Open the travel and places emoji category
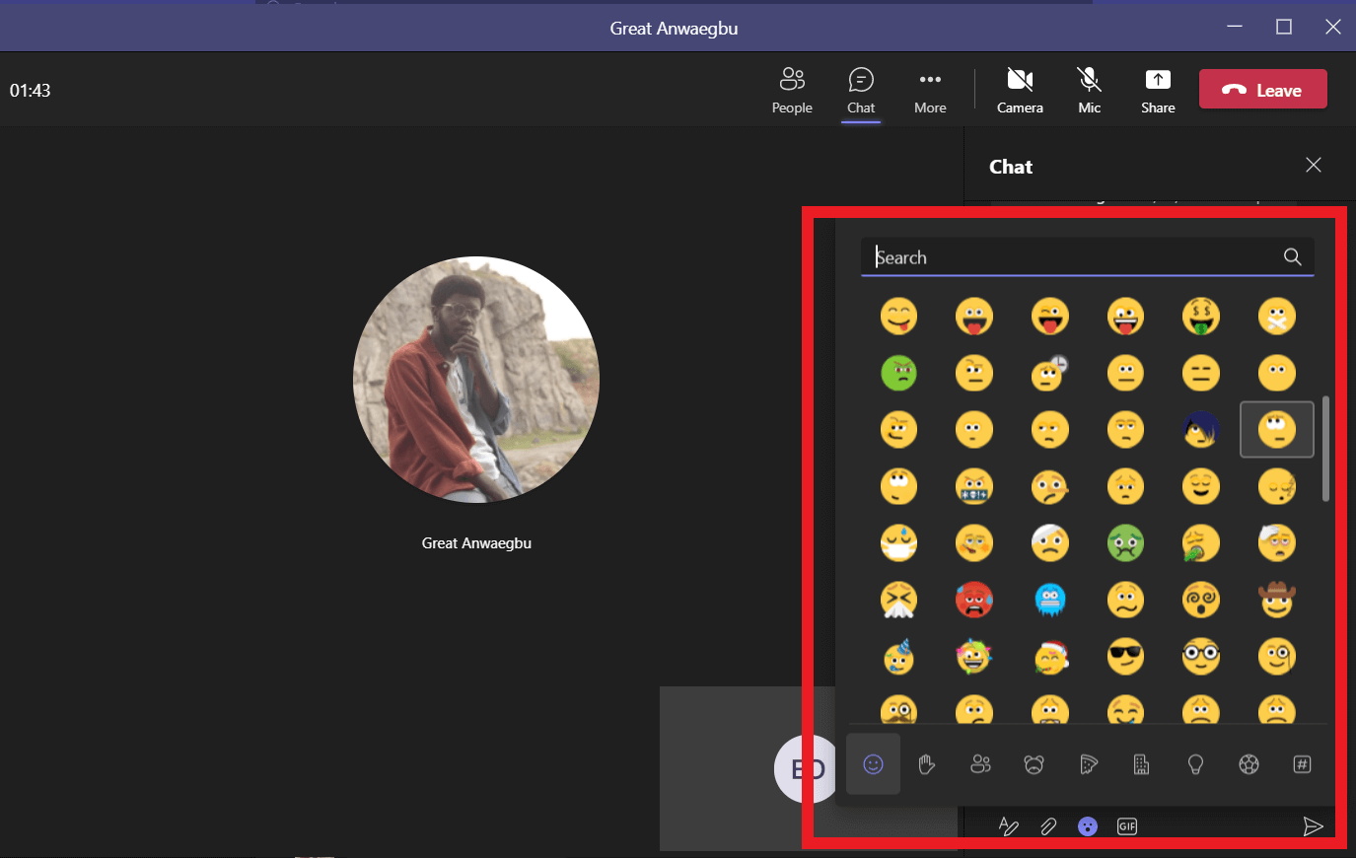 point(1141,764)
